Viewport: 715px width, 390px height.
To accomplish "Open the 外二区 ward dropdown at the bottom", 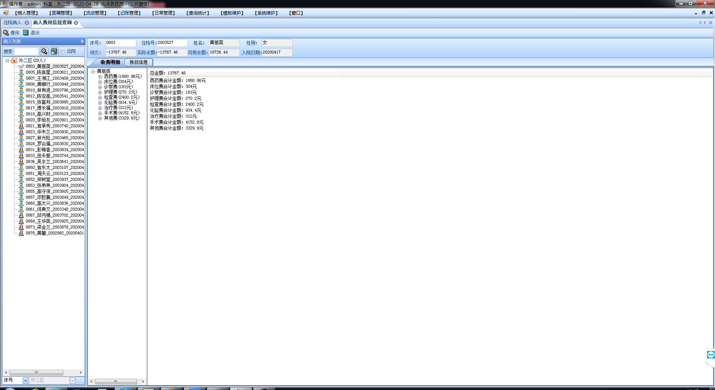I will (72, 380).
